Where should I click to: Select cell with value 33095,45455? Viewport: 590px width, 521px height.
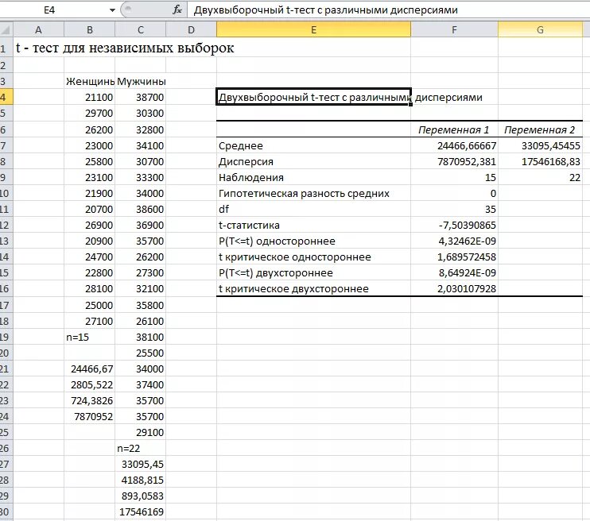(x=540, y=145)
